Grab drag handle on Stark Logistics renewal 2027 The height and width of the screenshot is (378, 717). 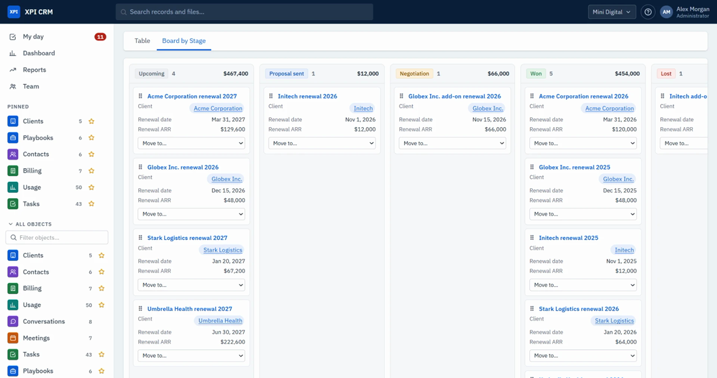click(140, 238)
